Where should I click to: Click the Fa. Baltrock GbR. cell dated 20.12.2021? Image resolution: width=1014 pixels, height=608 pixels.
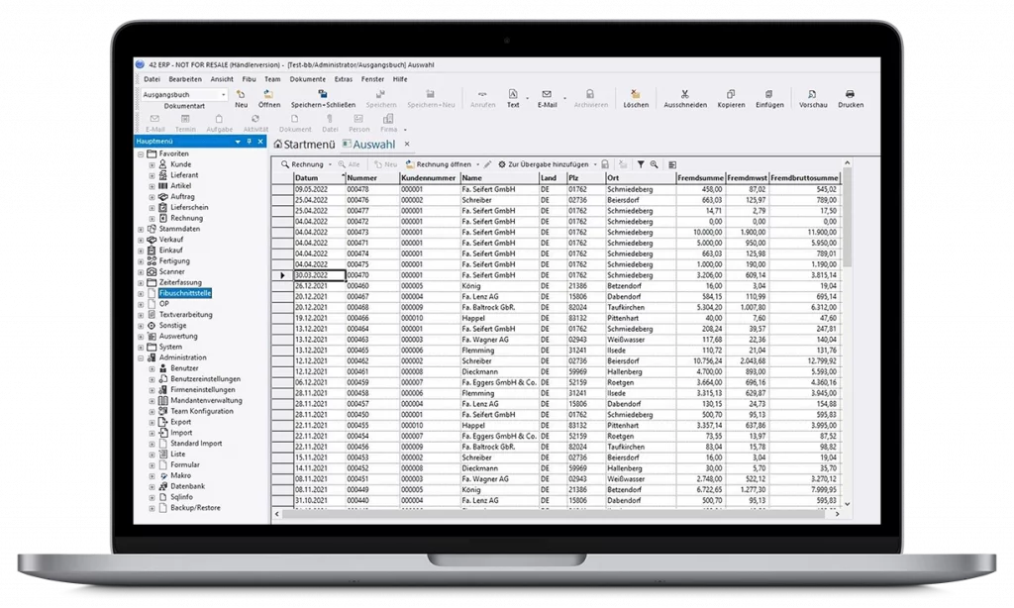499,307
